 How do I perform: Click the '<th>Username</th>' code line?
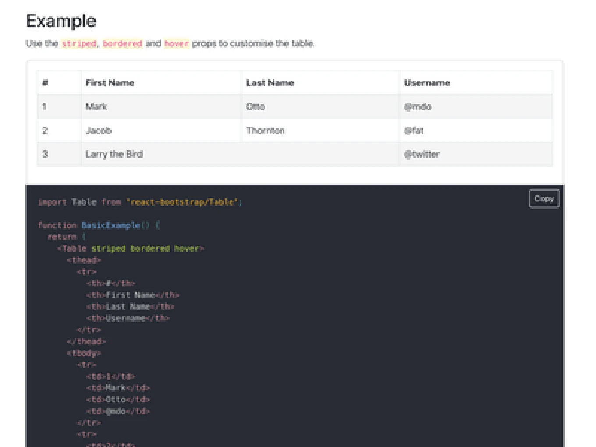[128, 318]
